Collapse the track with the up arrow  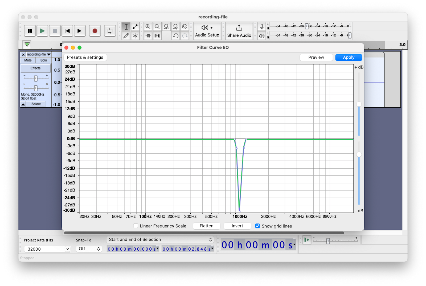23,104
